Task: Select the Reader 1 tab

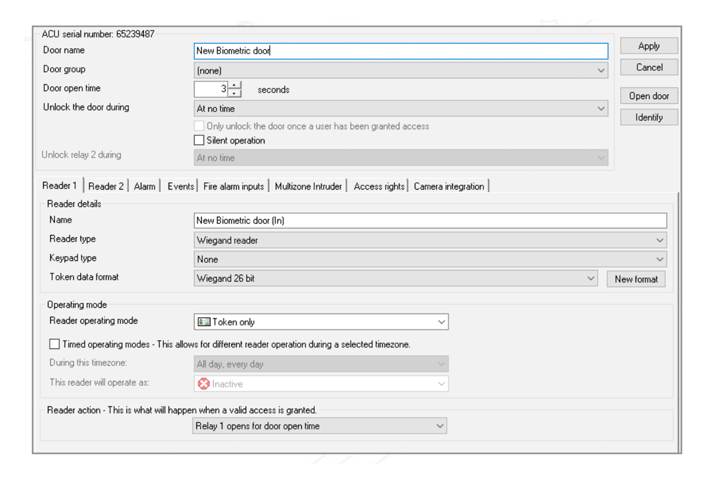Action: pos(60,185)
